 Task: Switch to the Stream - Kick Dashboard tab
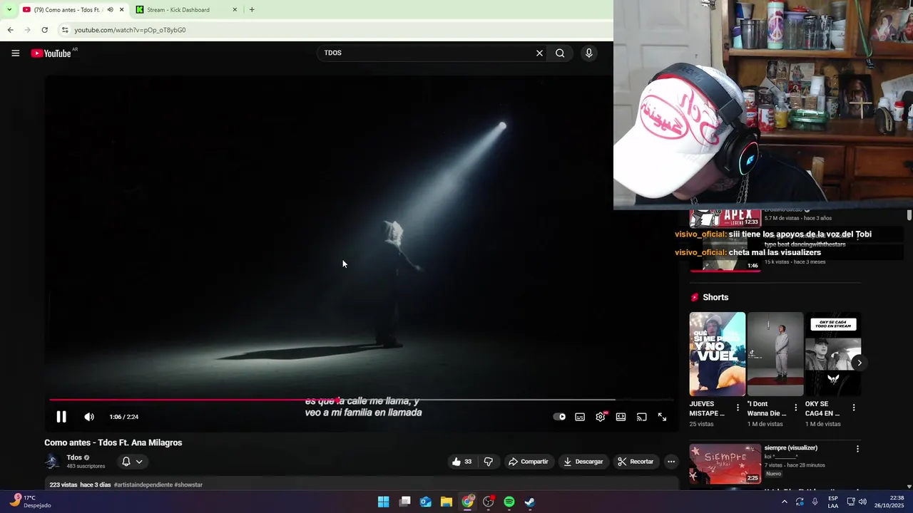coord(185,10)
